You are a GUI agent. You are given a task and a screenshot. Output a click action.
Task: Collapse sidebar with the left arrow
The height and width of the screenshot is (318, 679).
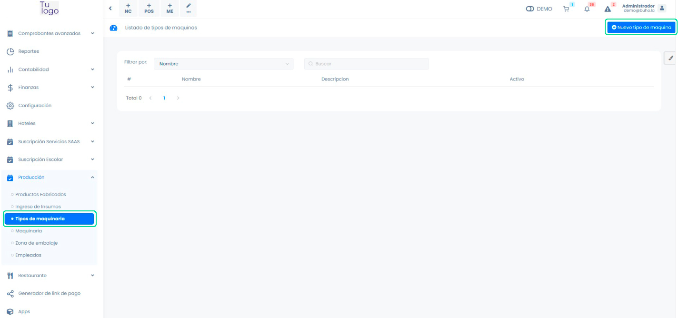[110, 9]
